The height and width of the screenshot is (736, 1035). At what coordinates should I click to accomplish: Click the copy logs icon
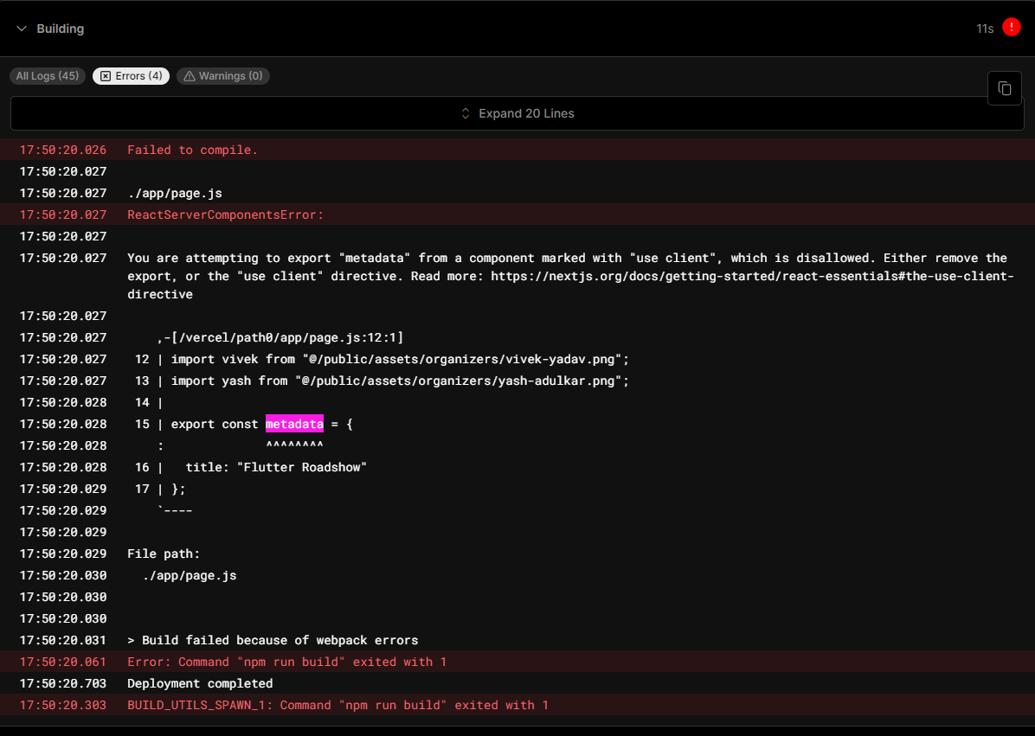click(x=1004, y=87)
